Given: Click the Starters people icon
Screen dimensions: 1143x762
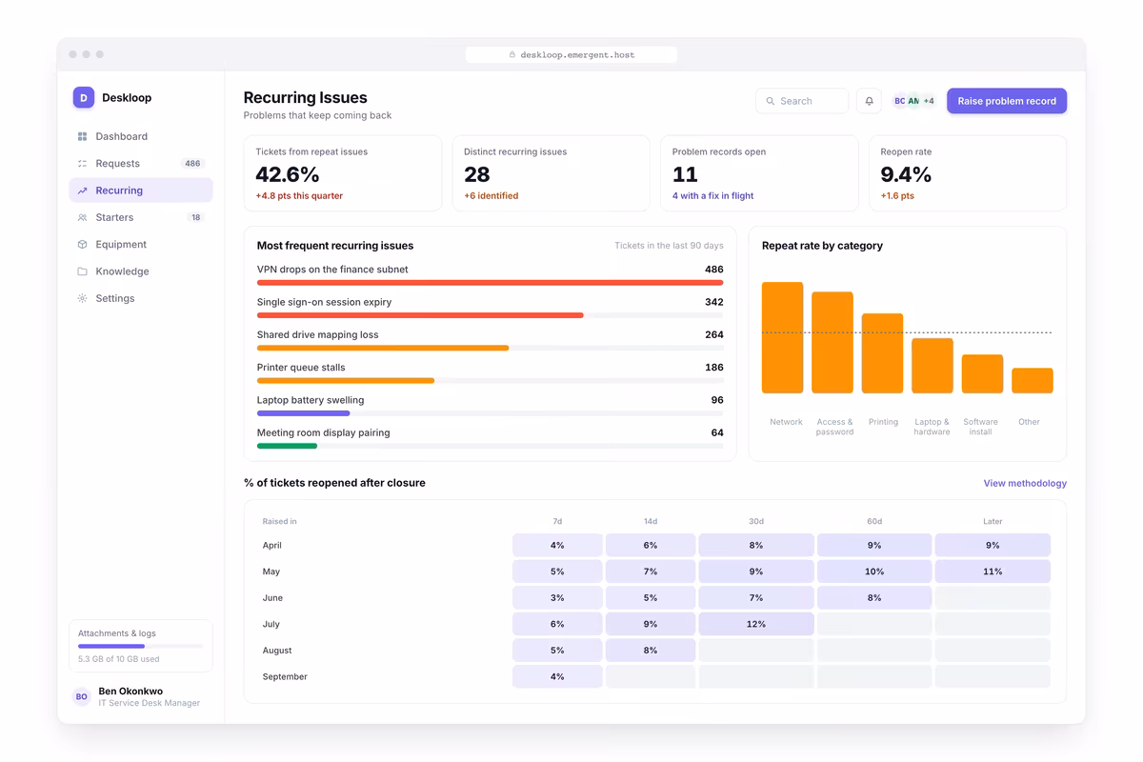Looking at the screenshot, I should pyautogui.click(x=82, y=217).
